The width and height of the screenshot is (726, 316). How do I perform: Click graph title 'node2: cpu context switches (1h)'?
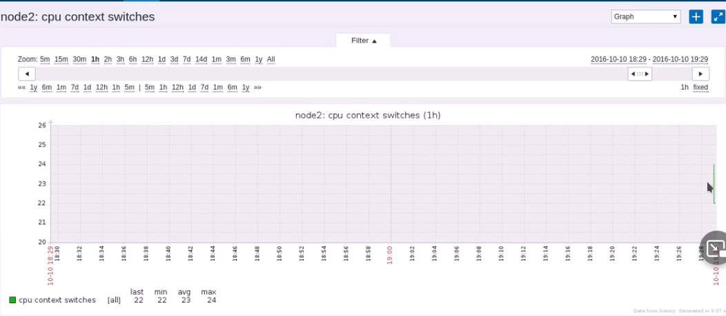[x=368, y=116]
